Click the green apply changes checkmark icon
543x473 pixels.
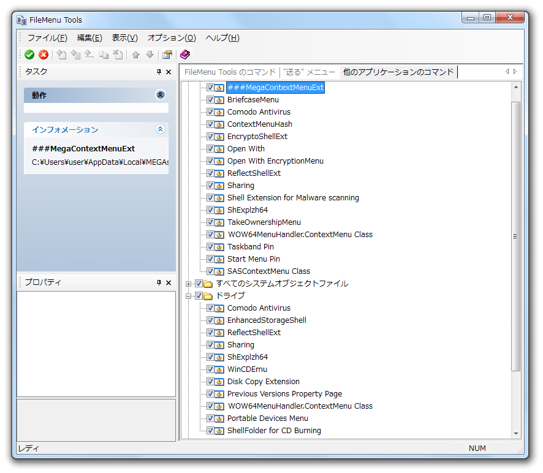tap(29, 55)
